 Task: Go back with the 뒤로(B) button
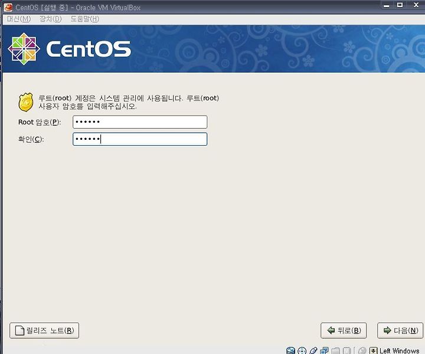pos(344,330)
